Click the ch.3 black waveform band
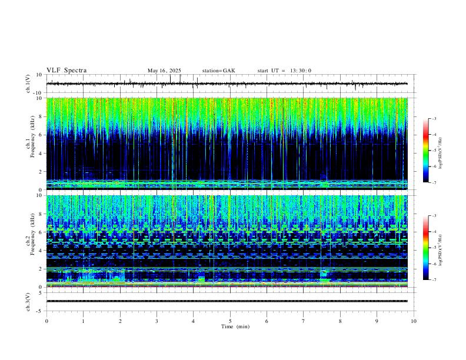 [x=227, y=301]
